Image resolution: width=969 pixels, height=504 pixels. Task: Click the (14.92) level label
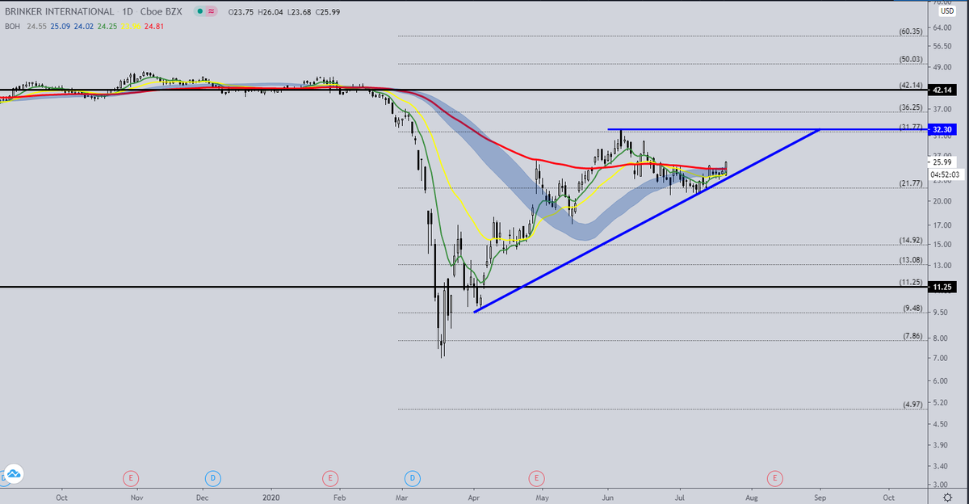[x=911, y=240]
